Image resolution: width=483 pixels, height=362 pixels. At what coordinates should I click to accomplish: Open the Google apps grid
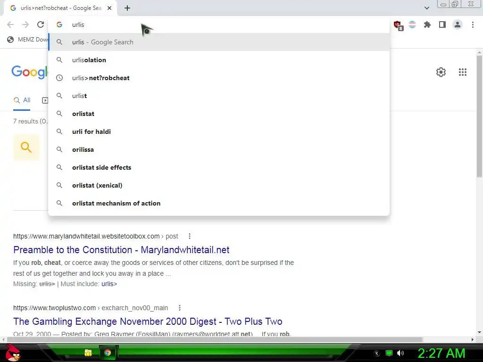pos(462,72)
